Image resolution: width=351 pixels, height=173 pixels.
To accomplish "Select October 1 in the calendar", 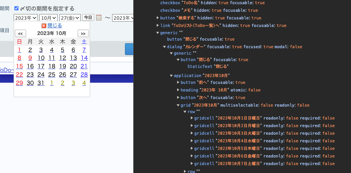I will 19,50.
